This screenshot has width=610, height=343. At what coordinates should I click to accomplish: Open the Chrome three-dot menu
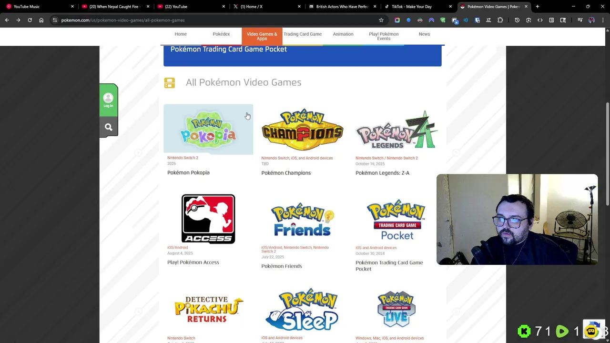point(603,20)
